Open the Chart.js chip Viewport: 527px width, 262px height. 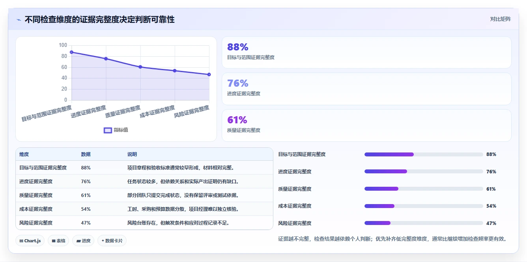pos(30,241)
